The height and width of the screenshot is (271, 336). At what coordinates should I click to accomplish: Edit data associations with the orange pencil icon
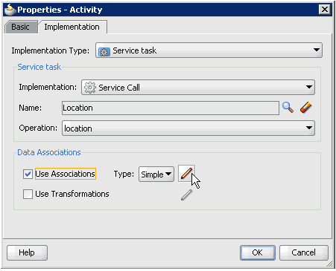tap(186, 174)
